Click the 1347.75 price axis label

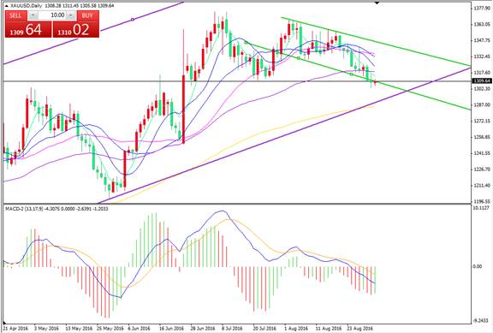(x=482, y=40)
